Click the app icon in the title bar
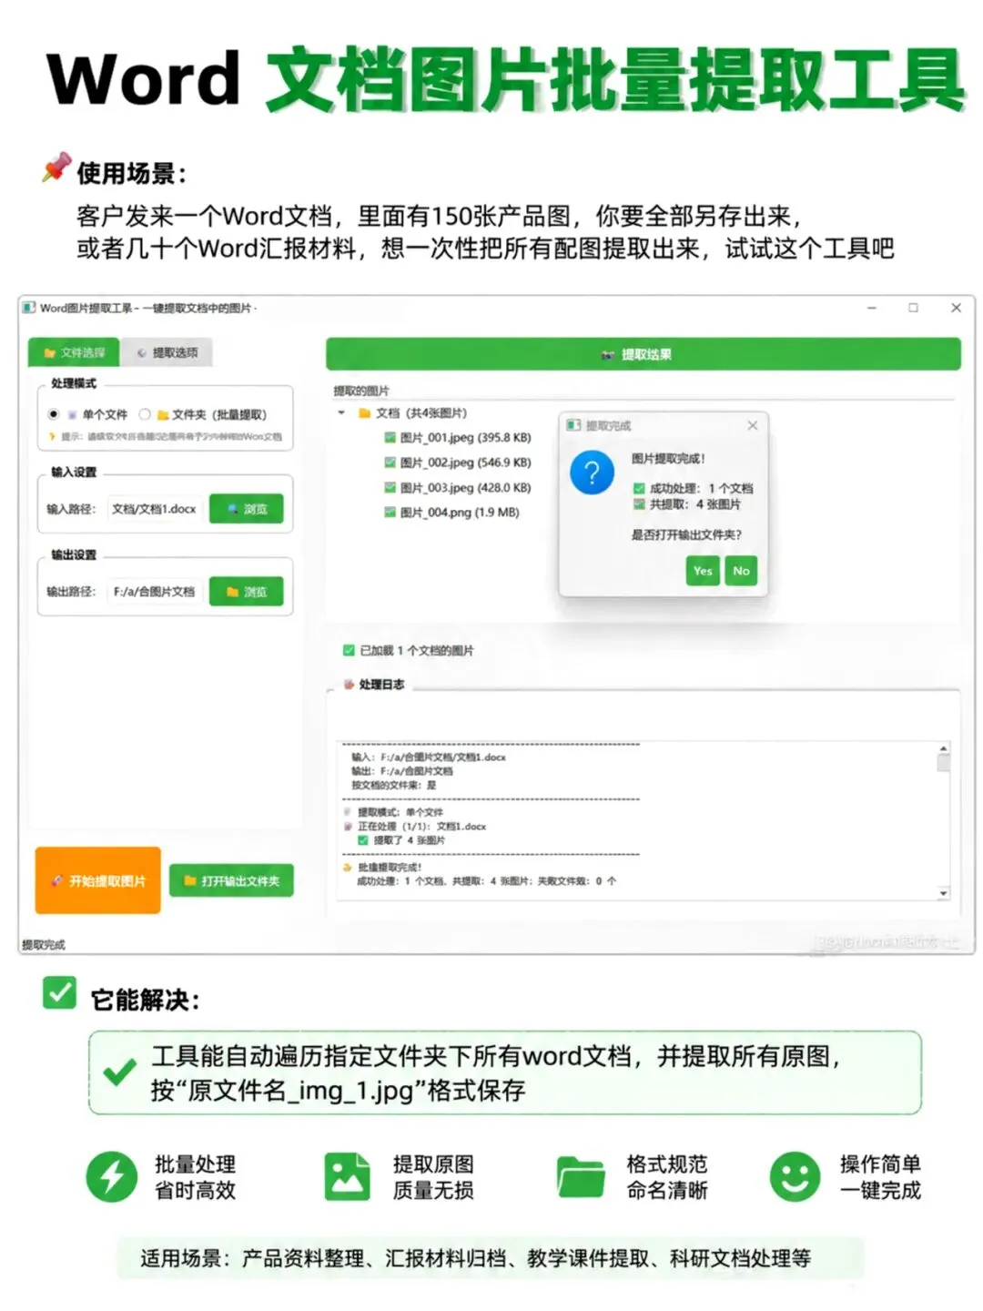983x1311 pixels. tap(29, 308)
